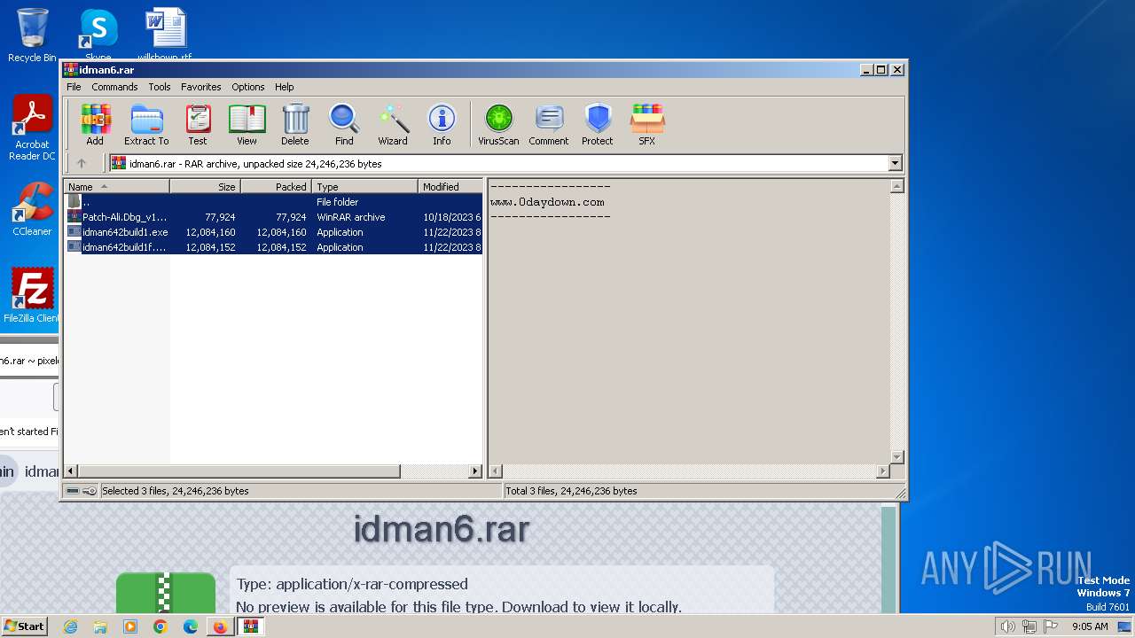Image resolution: width=1135 pixels, height=638 pixels.
Task: Click the SFX toolbar icon
Action: [647, 125]
